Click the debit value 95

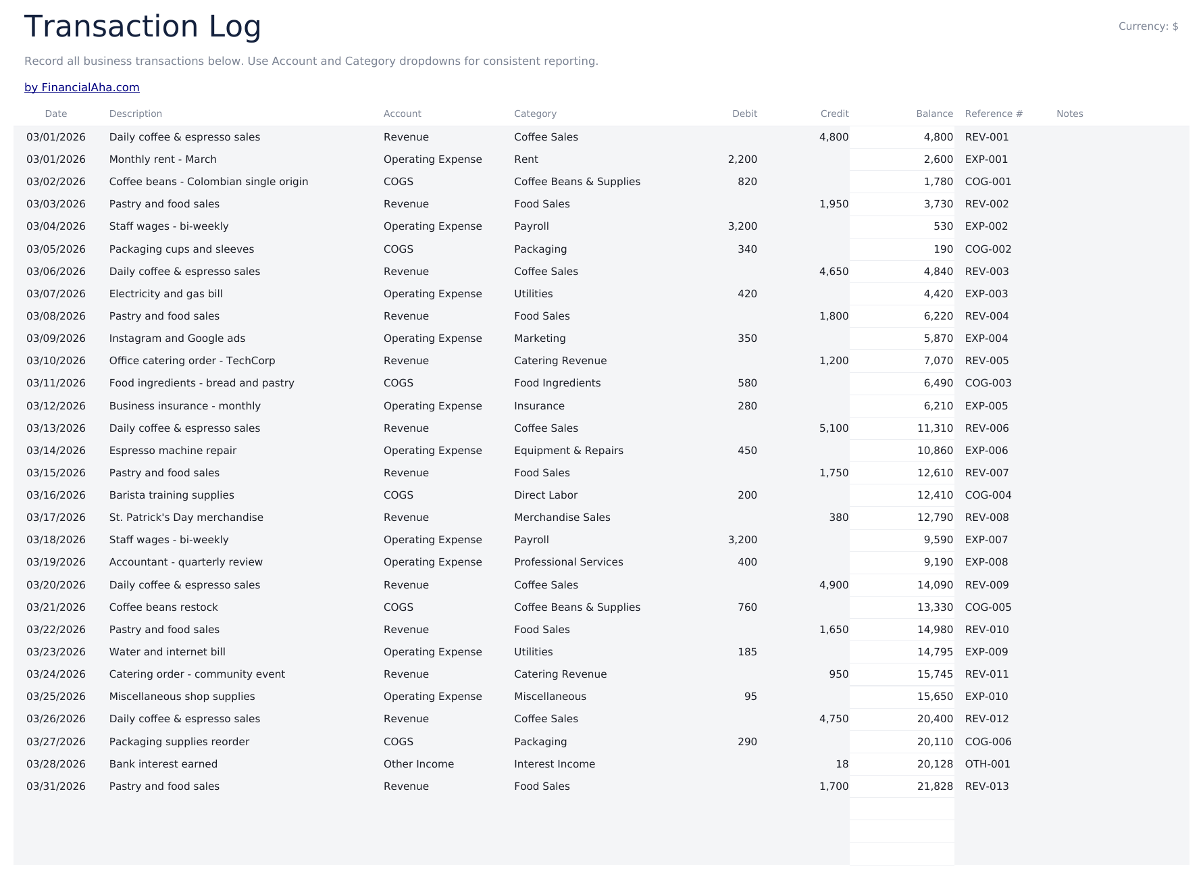750,697
